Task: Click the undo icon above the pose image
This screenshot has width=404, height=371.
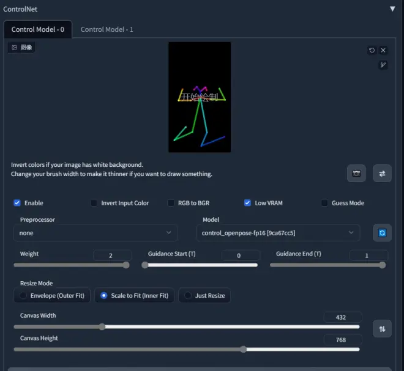Action: pos(372,50)
